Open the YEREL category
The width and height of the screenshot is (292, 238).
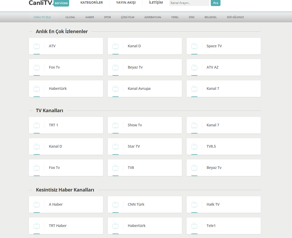[175, 17]
